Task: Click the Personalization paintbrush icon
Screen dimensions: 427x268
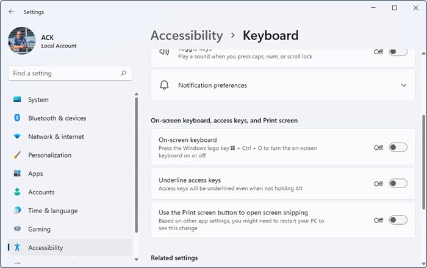Action: [x=17, y=155]
